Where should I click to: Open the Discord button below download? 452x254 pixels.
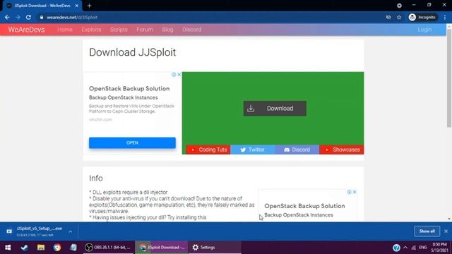coord(297,150)
